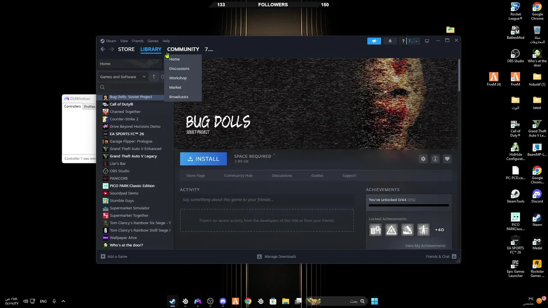Image resolution: width=548 pixels, height=308 pixels.
Task: Click the third locked achievement icon
Action: point(407,230)
